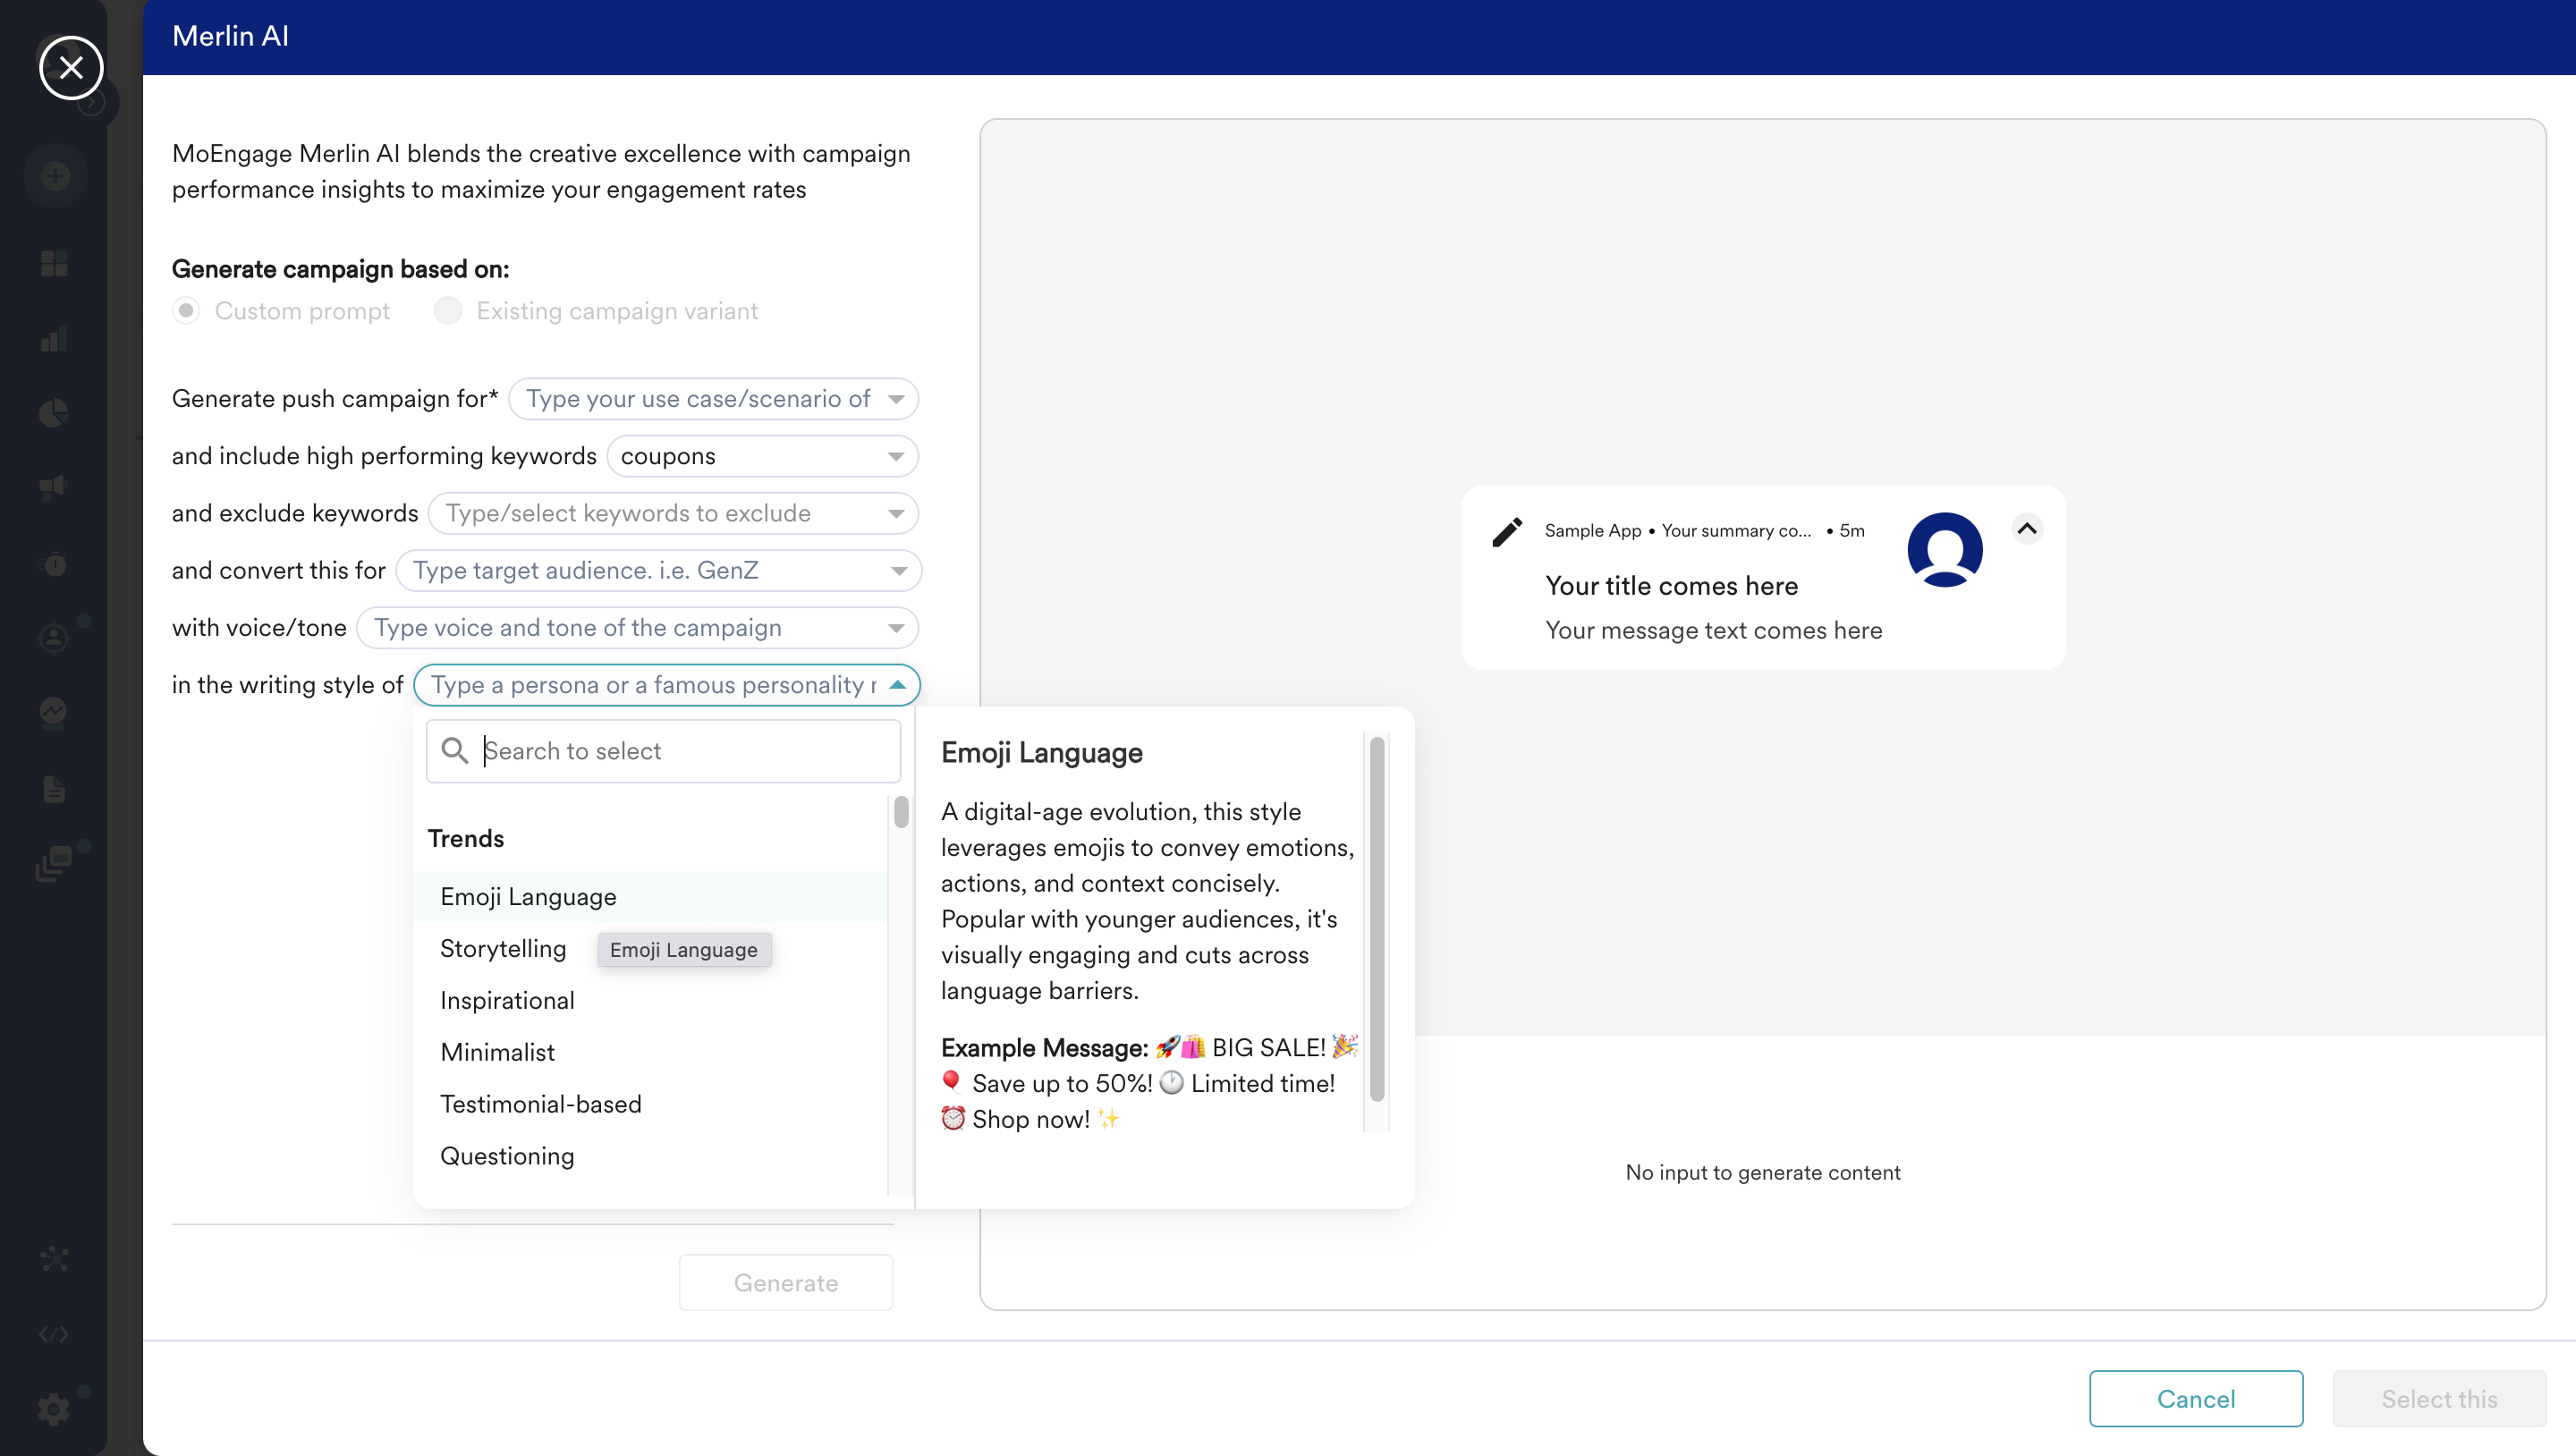Click the Cancel button
This screenshot has height=1456, width=2576.
pyautogui.click(x=2196, y=1399)
